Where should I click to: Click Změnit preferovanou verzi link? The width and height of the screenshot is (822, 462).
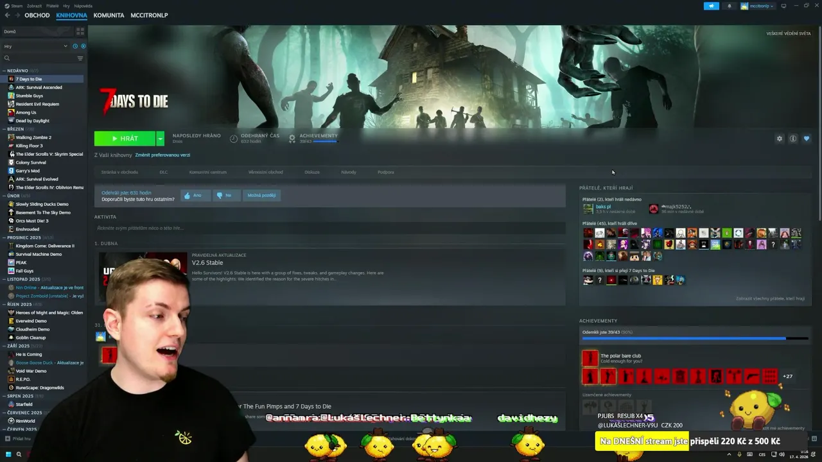pos(162,155)
